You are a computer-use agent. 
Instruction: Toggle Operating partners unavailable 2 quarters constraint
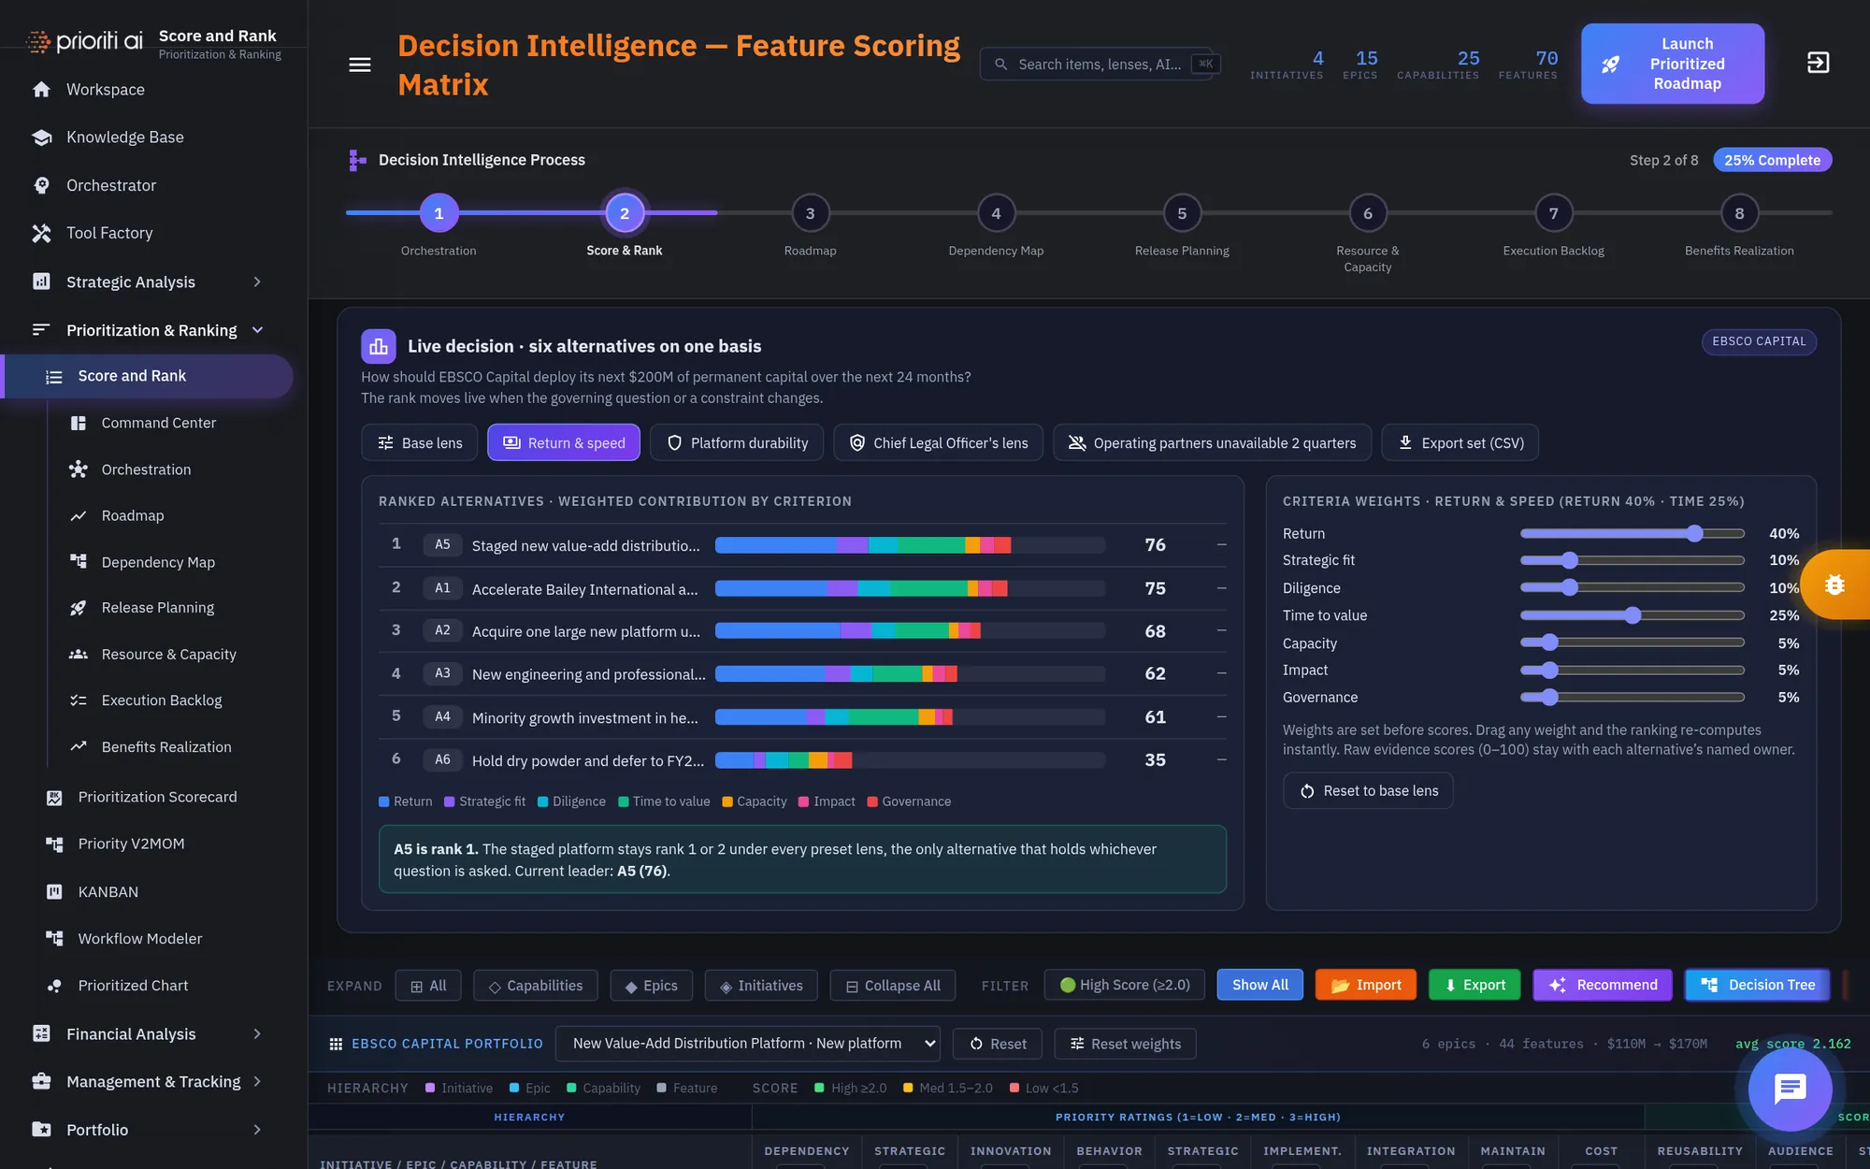1212,442
